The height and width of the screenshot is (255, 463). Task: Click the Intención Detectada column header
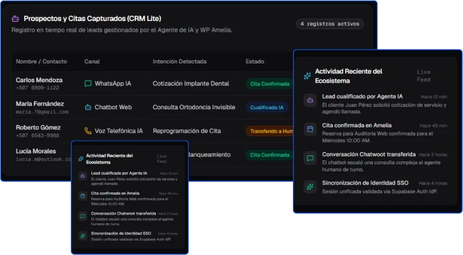[x=180, y=61]
